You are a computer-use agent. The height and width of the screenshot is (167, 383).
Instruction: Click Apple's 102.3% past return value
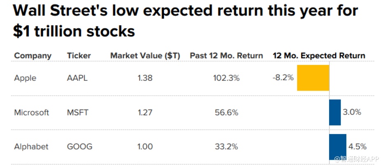[x=226, y=78]
